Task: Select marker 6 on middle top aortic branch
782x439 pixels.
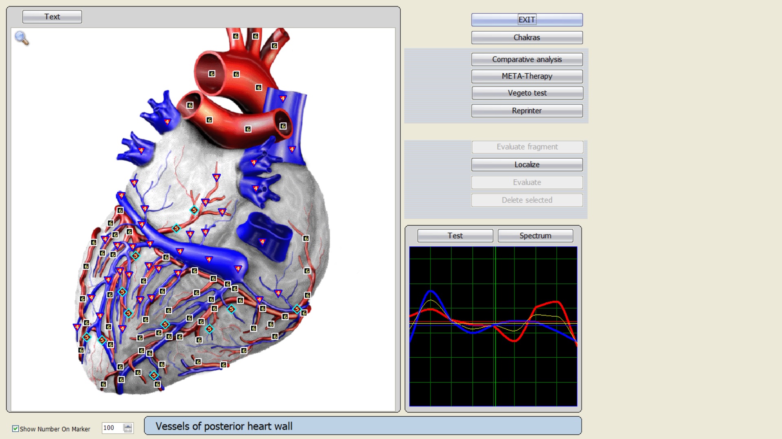Action: pyautogui.click(x=255, y=36)
